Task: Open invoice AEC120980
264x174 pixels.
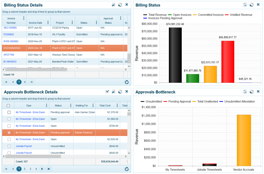Action: click(10, 28)
